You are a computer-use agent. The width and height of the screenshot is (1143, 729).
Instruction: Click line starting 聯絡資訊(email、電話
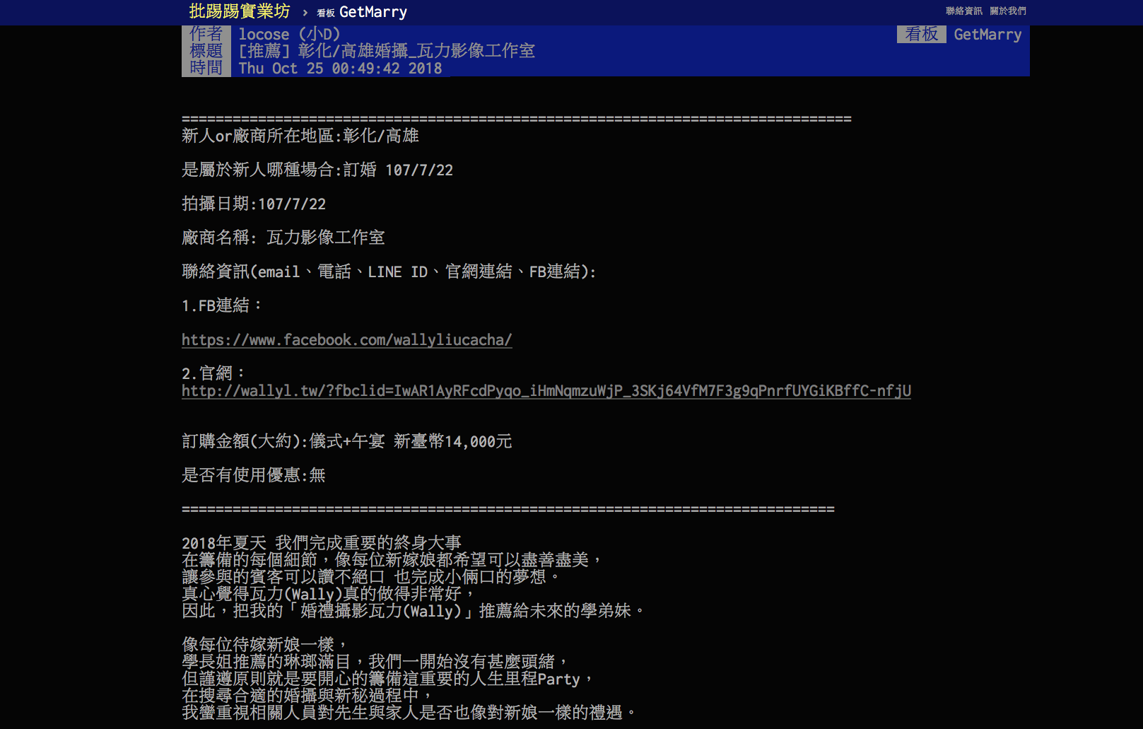[389, 272]
